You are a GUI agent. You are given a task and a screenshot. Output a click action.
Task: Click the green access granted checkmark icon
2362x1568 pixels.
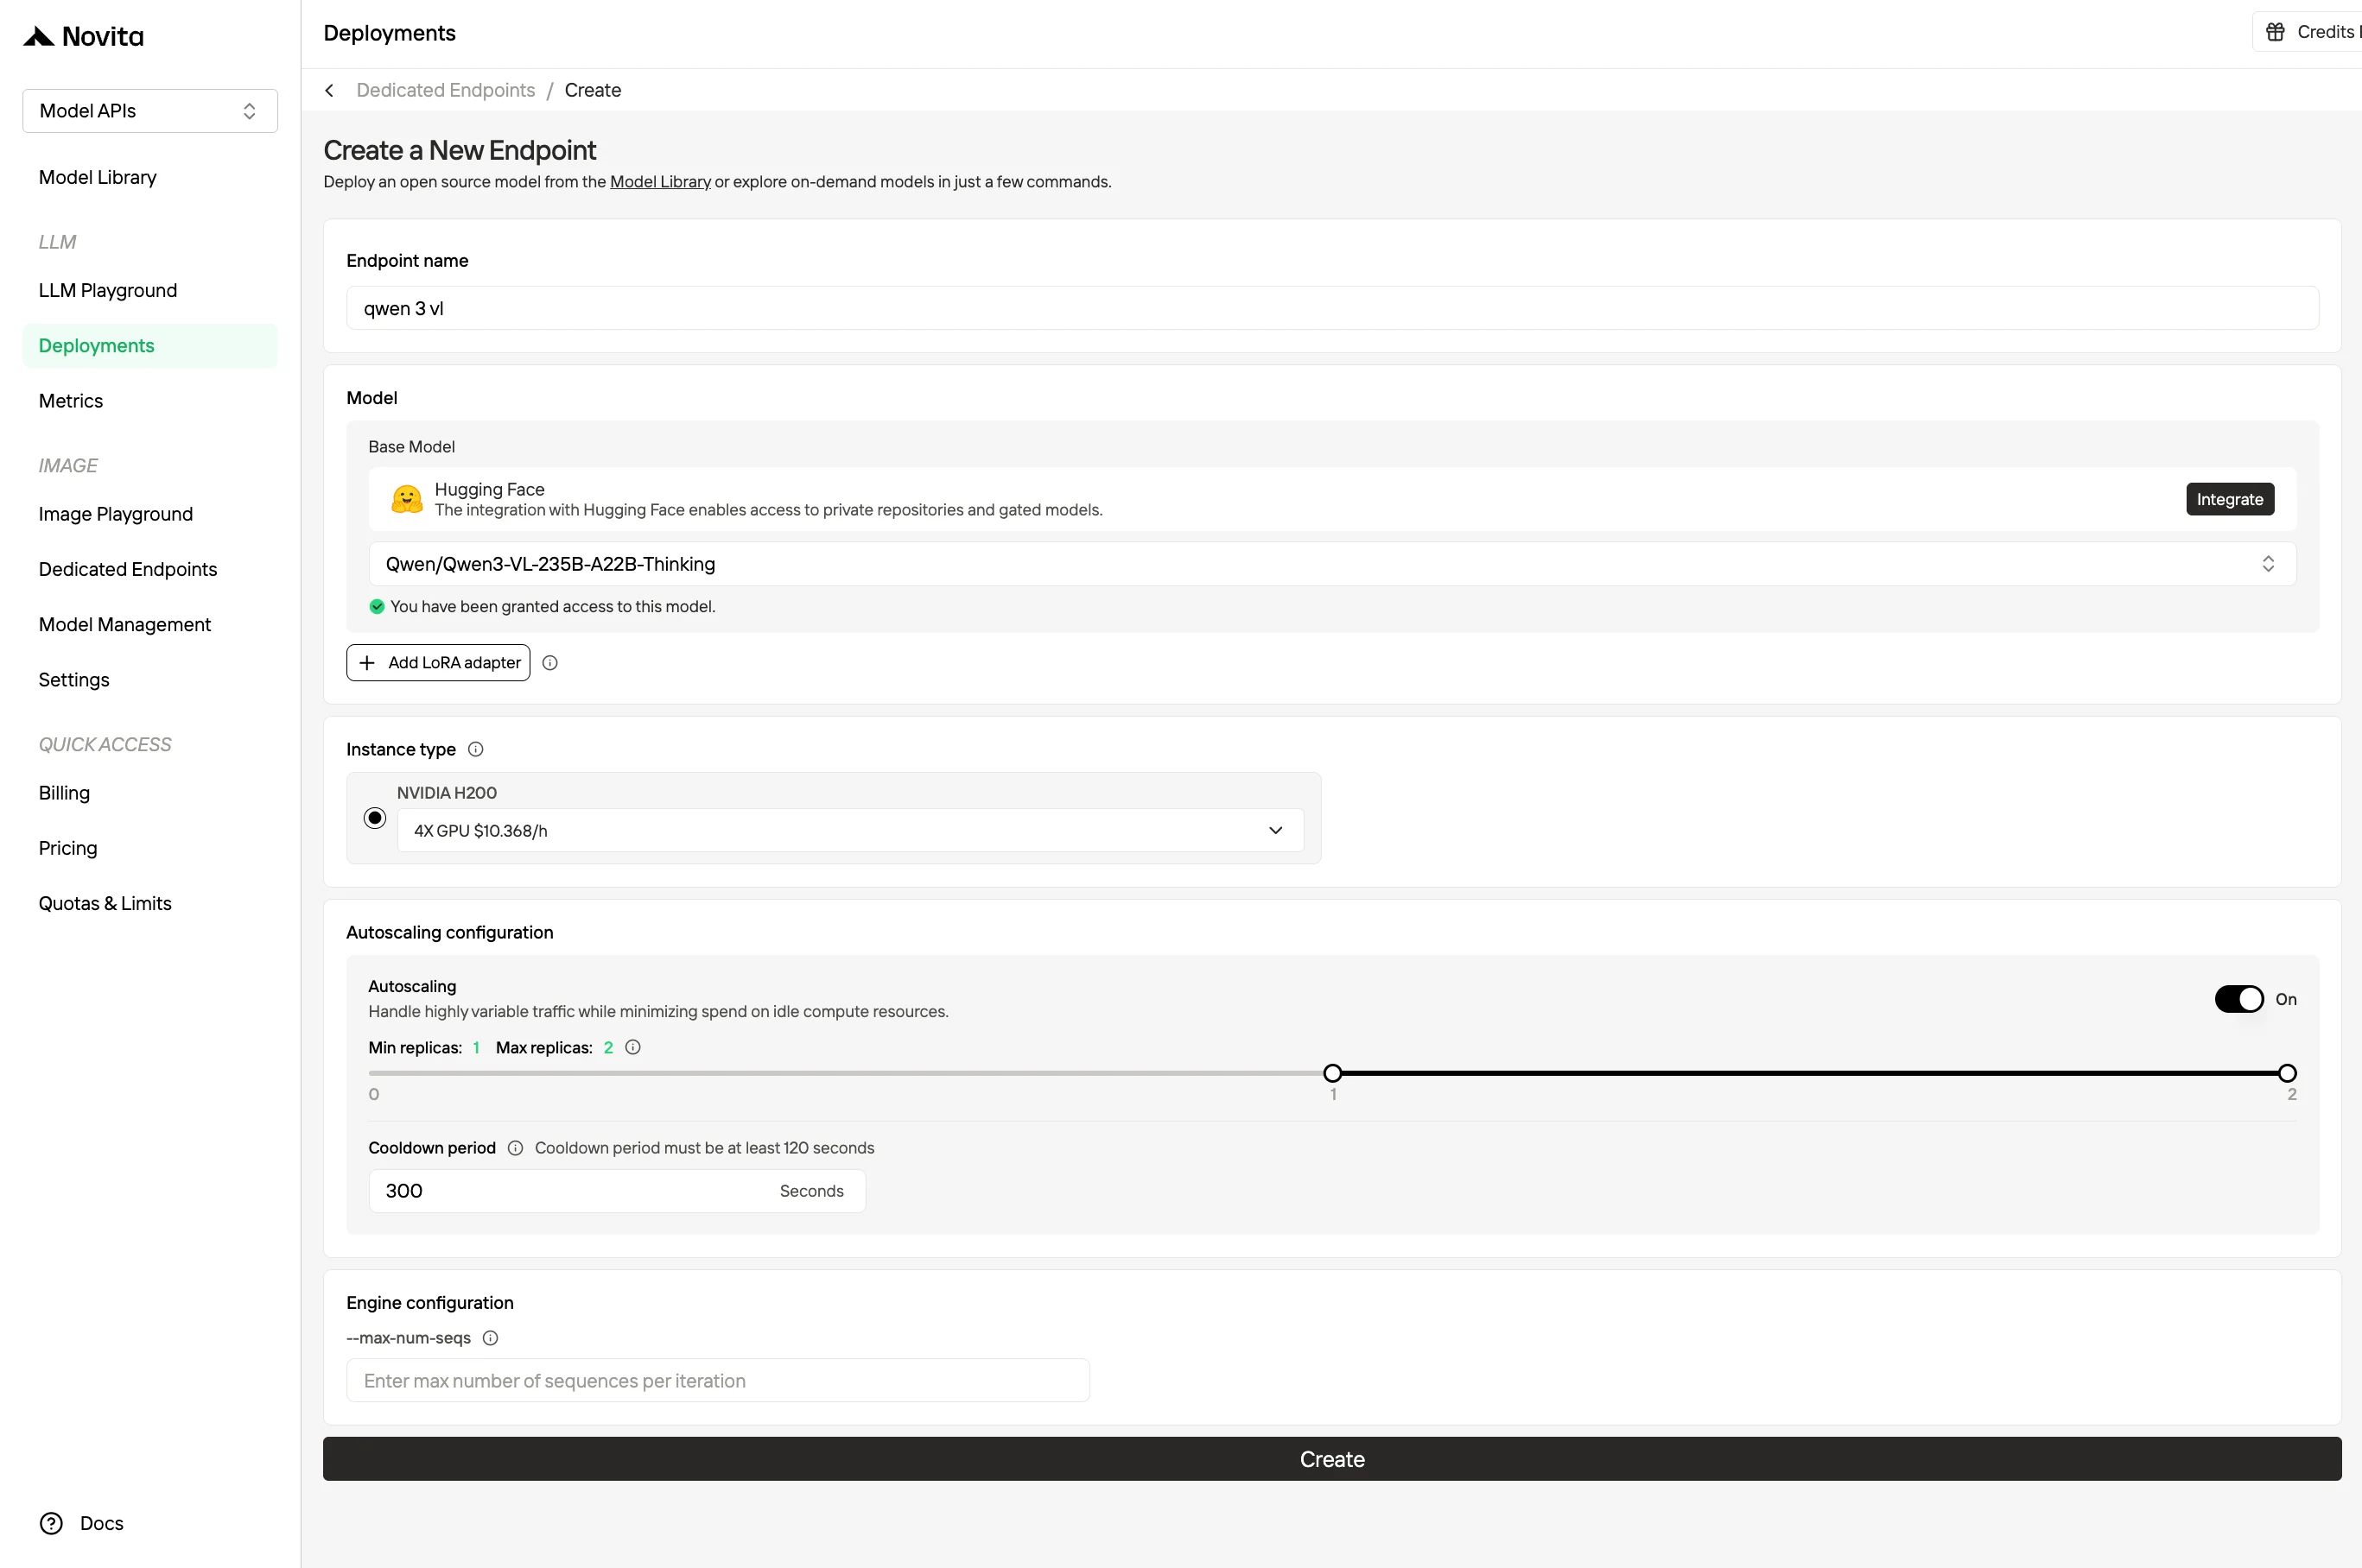click(x=378, y=606)
